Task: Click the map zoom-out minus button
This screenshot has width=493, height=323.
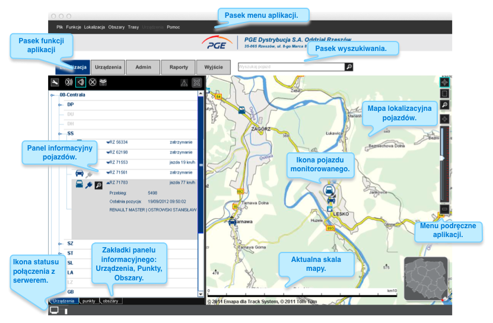Action: pos(444,209)
